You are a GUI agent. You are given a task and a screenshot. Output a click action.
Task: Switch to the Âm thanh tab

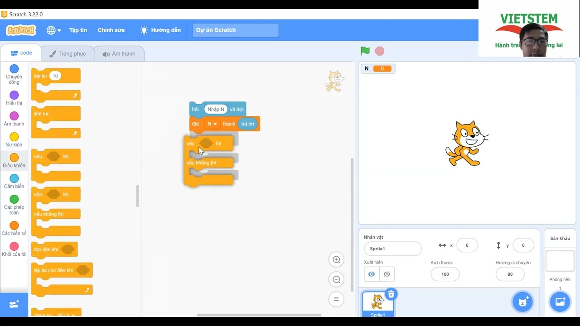click(x=119, y=53)
